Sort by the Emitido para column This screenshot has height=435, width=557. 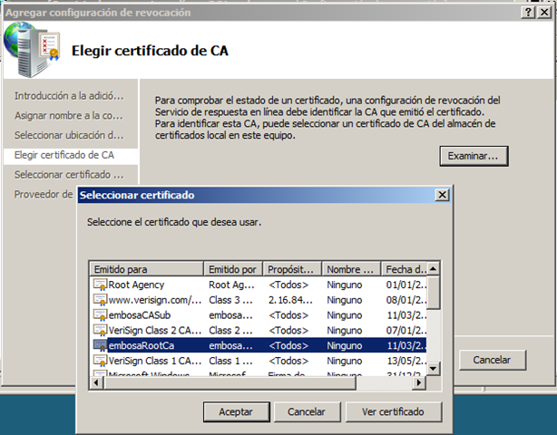click(146, 269)
